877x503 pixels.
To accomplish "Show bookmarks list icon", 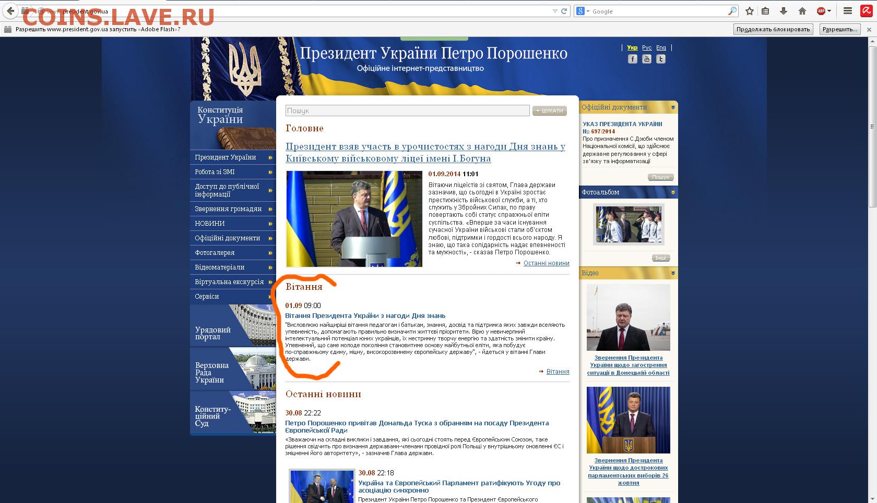I will [765, 11].
